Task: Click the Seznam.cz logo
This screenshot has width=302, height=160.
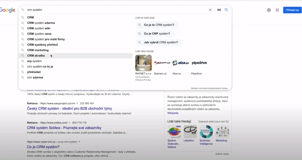Action: 162,63
